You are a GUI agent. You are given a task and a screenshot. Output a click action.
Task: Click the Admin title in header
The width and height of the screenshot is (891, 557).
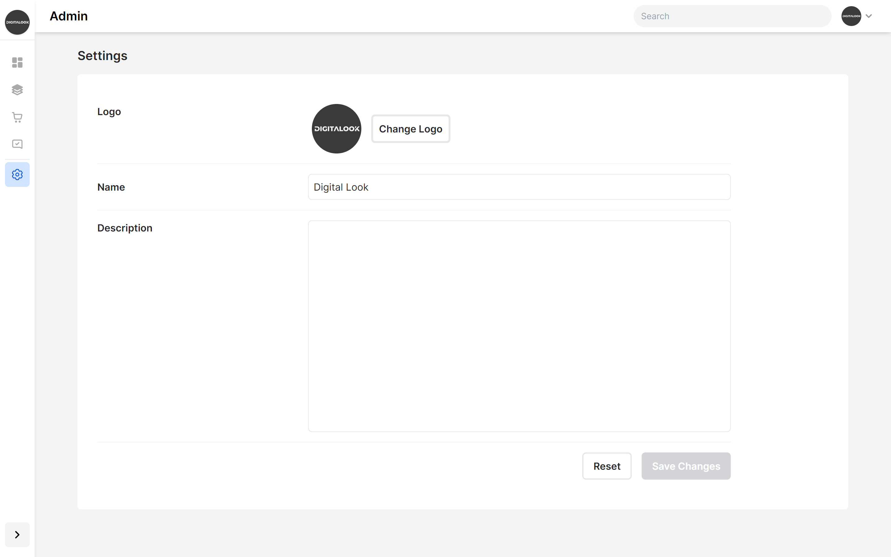point(68,16)
